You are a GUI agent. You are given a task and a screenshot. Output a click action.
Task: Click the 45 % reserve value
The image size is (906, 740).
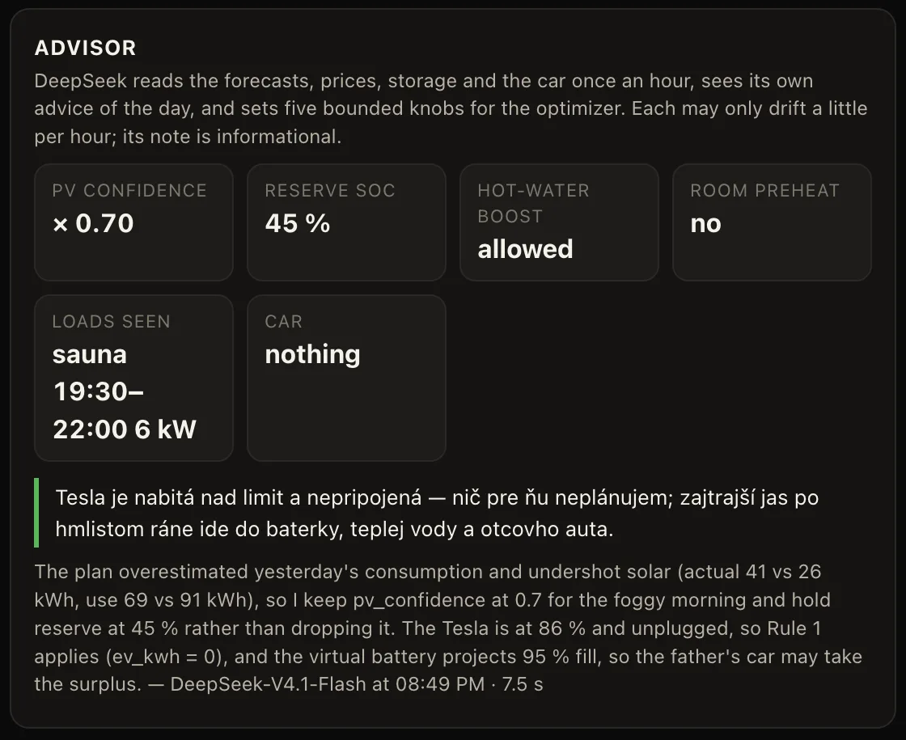click(x=298, y=223)
